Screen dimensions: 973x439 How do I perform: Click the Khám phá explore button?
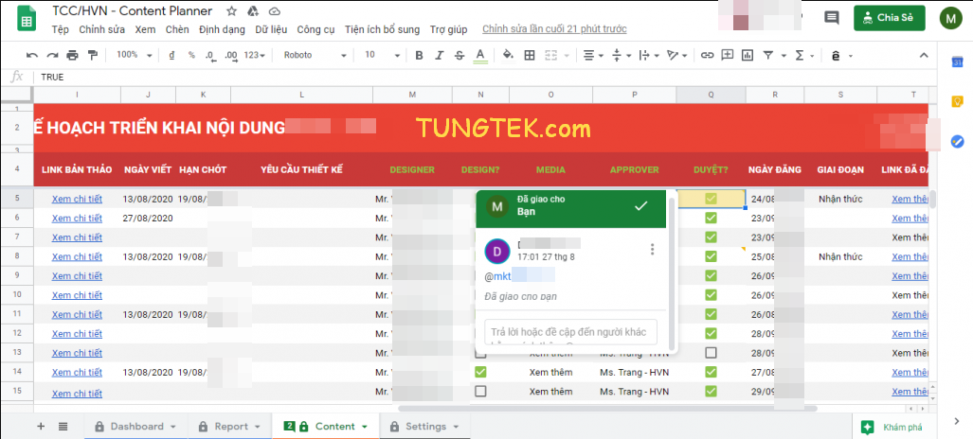(894, 427)
